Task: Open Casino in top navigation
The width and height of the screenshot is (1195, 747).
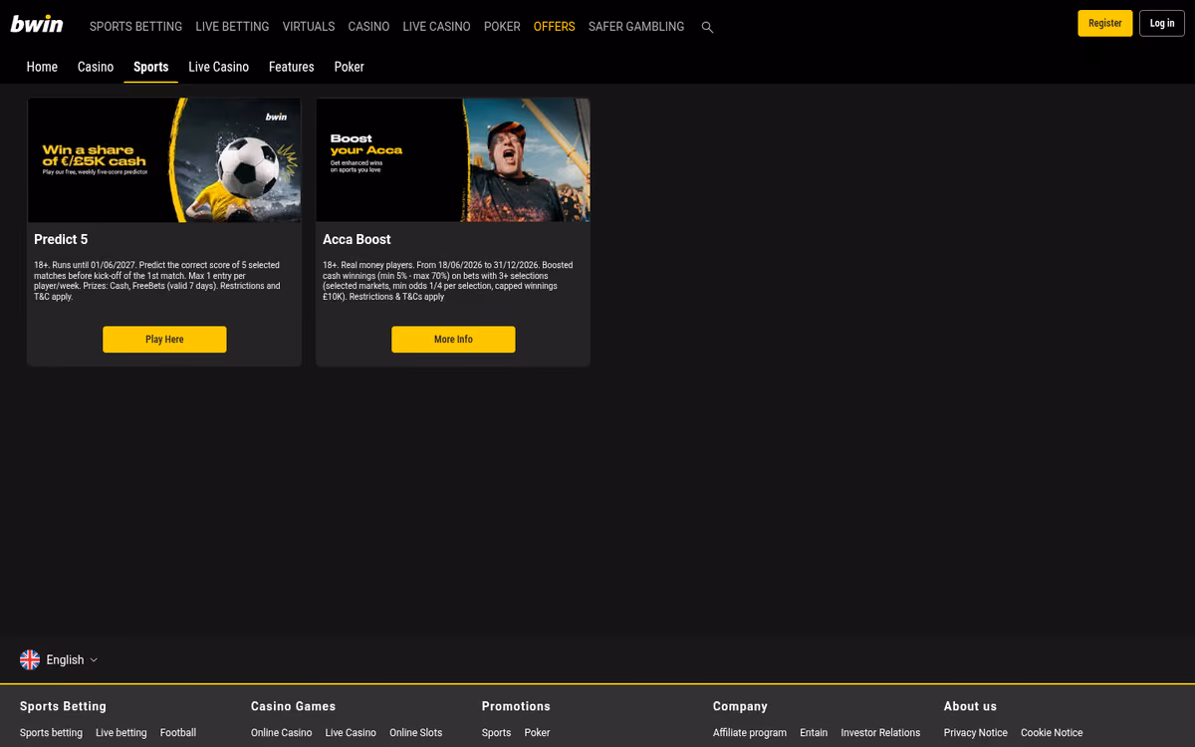Action: pyautogui.click(x=368, y=27)
